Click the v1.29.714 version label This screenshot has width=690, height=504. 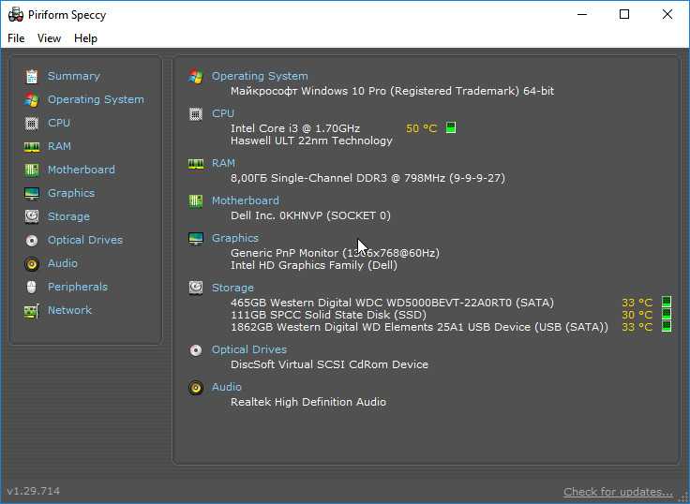(x=34, y=491)
